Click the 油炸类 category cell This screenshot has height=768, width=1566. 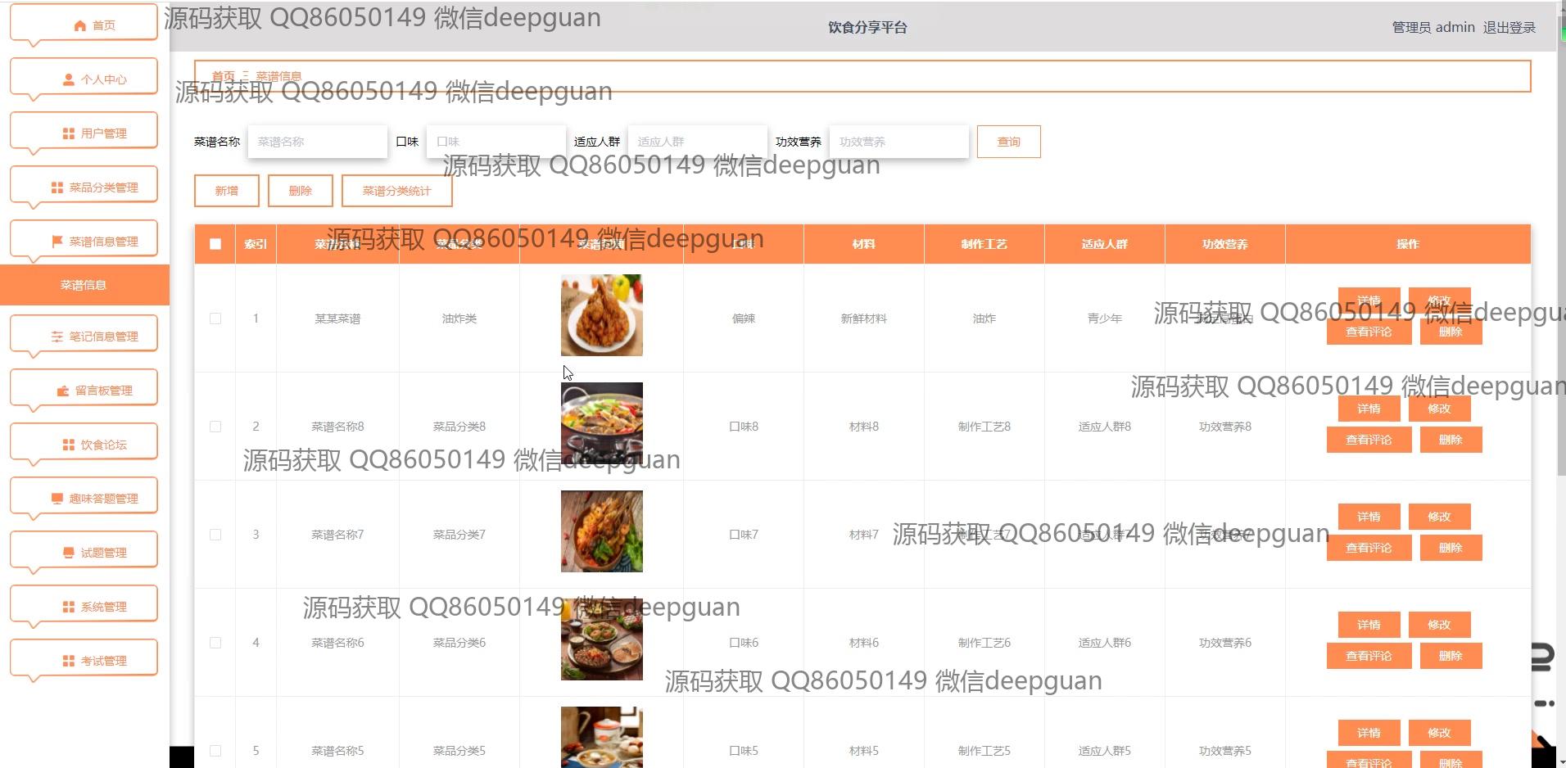pyautogui.click(x=459, y=318)
